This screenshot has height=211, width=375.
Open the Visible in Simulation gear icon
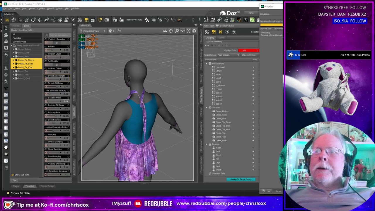pyautogui.click(x=68, y=39)
